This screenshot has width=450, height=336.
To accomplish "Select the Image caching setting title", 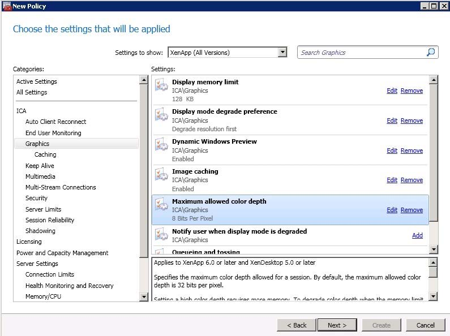I will [195, 171].
